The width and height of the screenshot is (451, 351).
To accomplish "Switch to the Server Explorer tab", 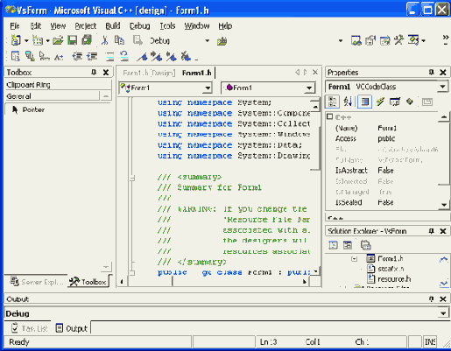I will [36, 282].
